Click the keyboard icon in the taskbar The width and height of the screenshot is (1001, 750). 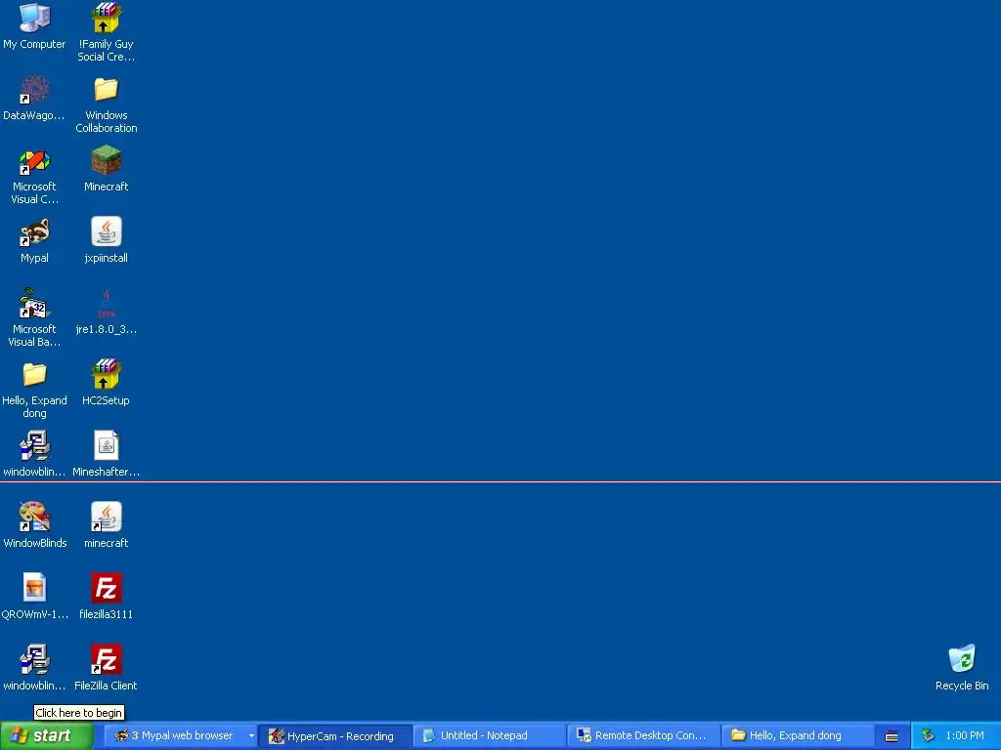click(x=892, y=736)
